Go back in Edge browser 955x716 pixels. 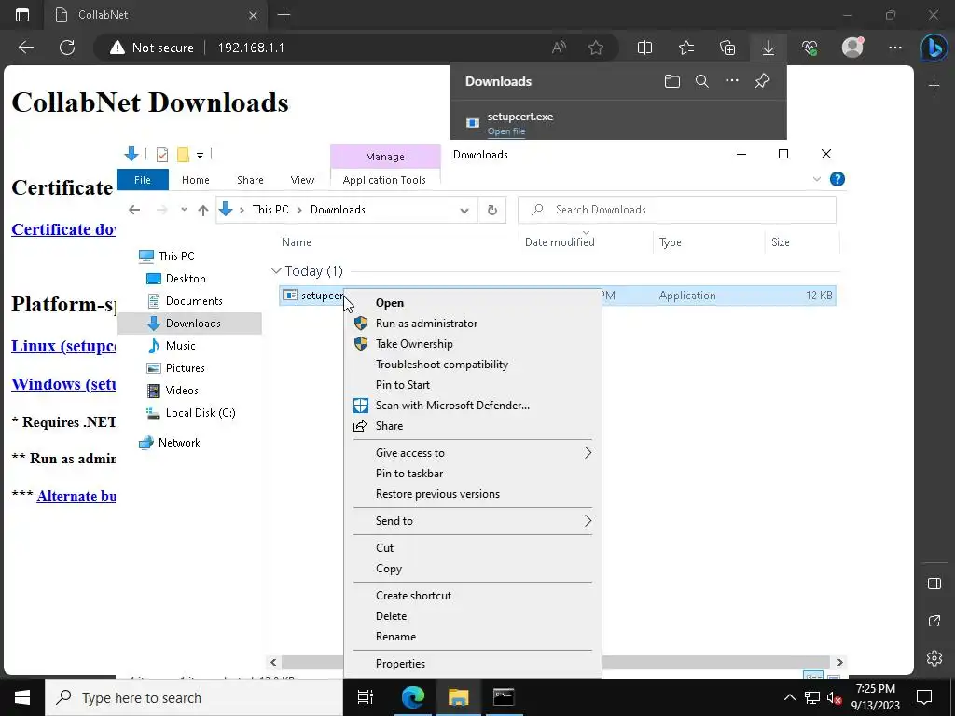[x=26, y=48]
